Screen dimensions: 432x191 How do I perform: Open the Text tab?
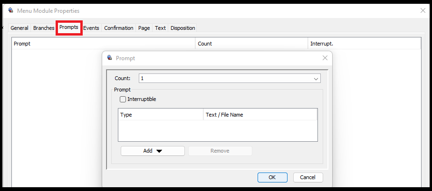(160, 28)
